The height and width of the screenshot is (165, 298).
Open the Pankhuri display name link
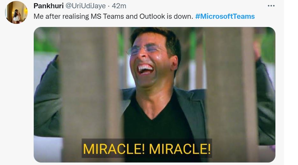[x=48, y=6]
